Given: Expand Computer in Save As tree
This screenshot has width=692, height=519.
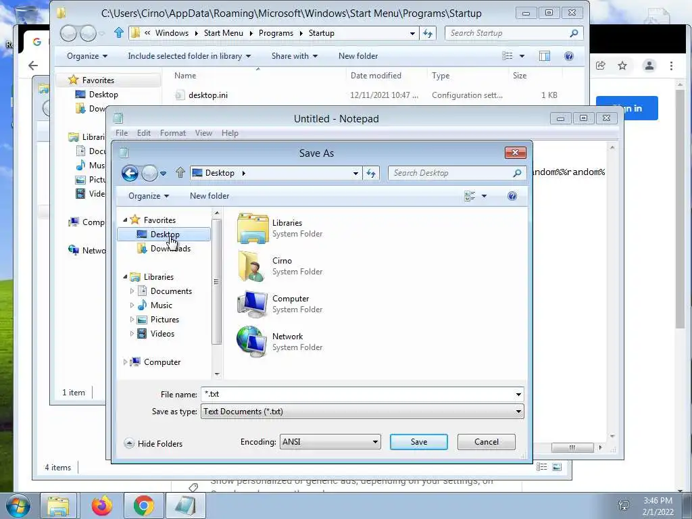Looking at the screenshot, I should coord(125,362).
